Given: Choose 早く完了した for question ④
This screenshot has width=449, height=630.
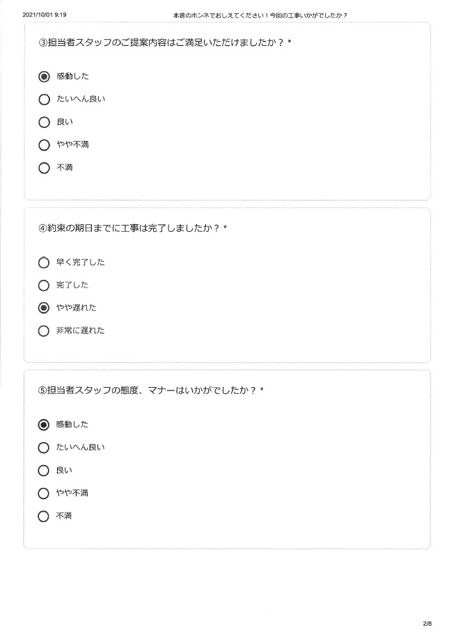Looking at the screenshot, I should point(44,262).
